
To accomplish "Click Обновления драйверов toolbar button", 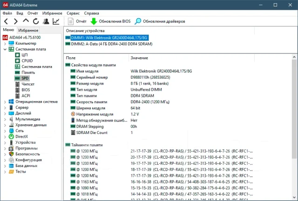I will pos(160,21).
